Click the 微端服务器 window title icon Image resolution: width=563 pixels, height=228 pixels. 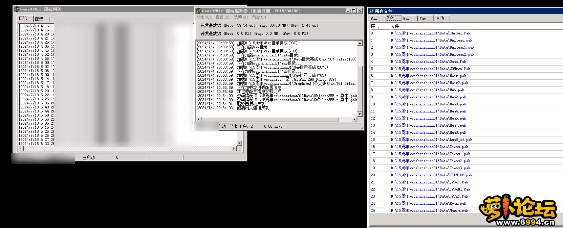[198, 11]
